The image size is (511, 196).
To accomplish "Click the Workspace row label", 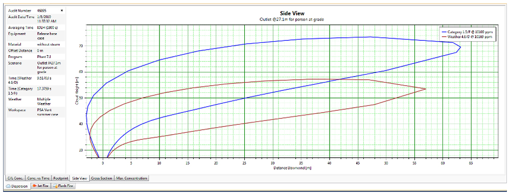I will pos(17,110).
